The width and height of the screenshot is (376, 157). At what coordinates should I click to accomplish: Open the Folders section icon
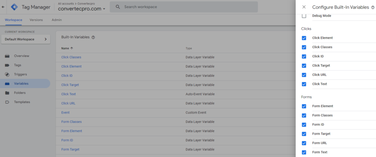pyautogui.click(x=7, y=93)
